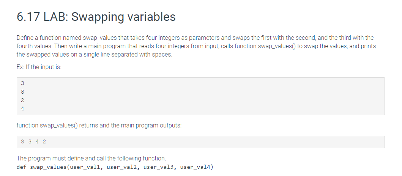Click the 'def' keyword in the function signature
This screenshot has width=402, height=176.
(22, 167)
